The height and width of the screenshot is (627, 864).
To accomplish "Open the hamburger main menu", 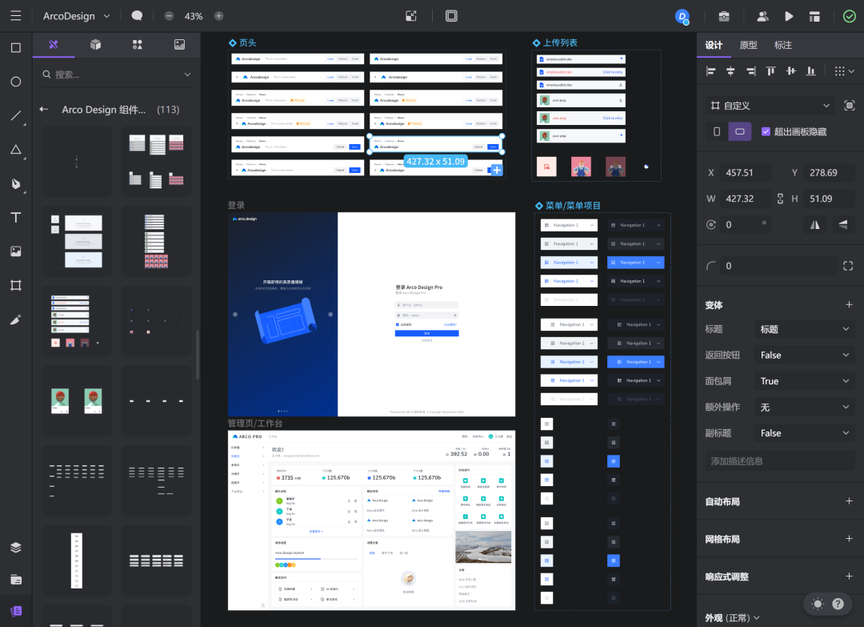I will (15, 16).
